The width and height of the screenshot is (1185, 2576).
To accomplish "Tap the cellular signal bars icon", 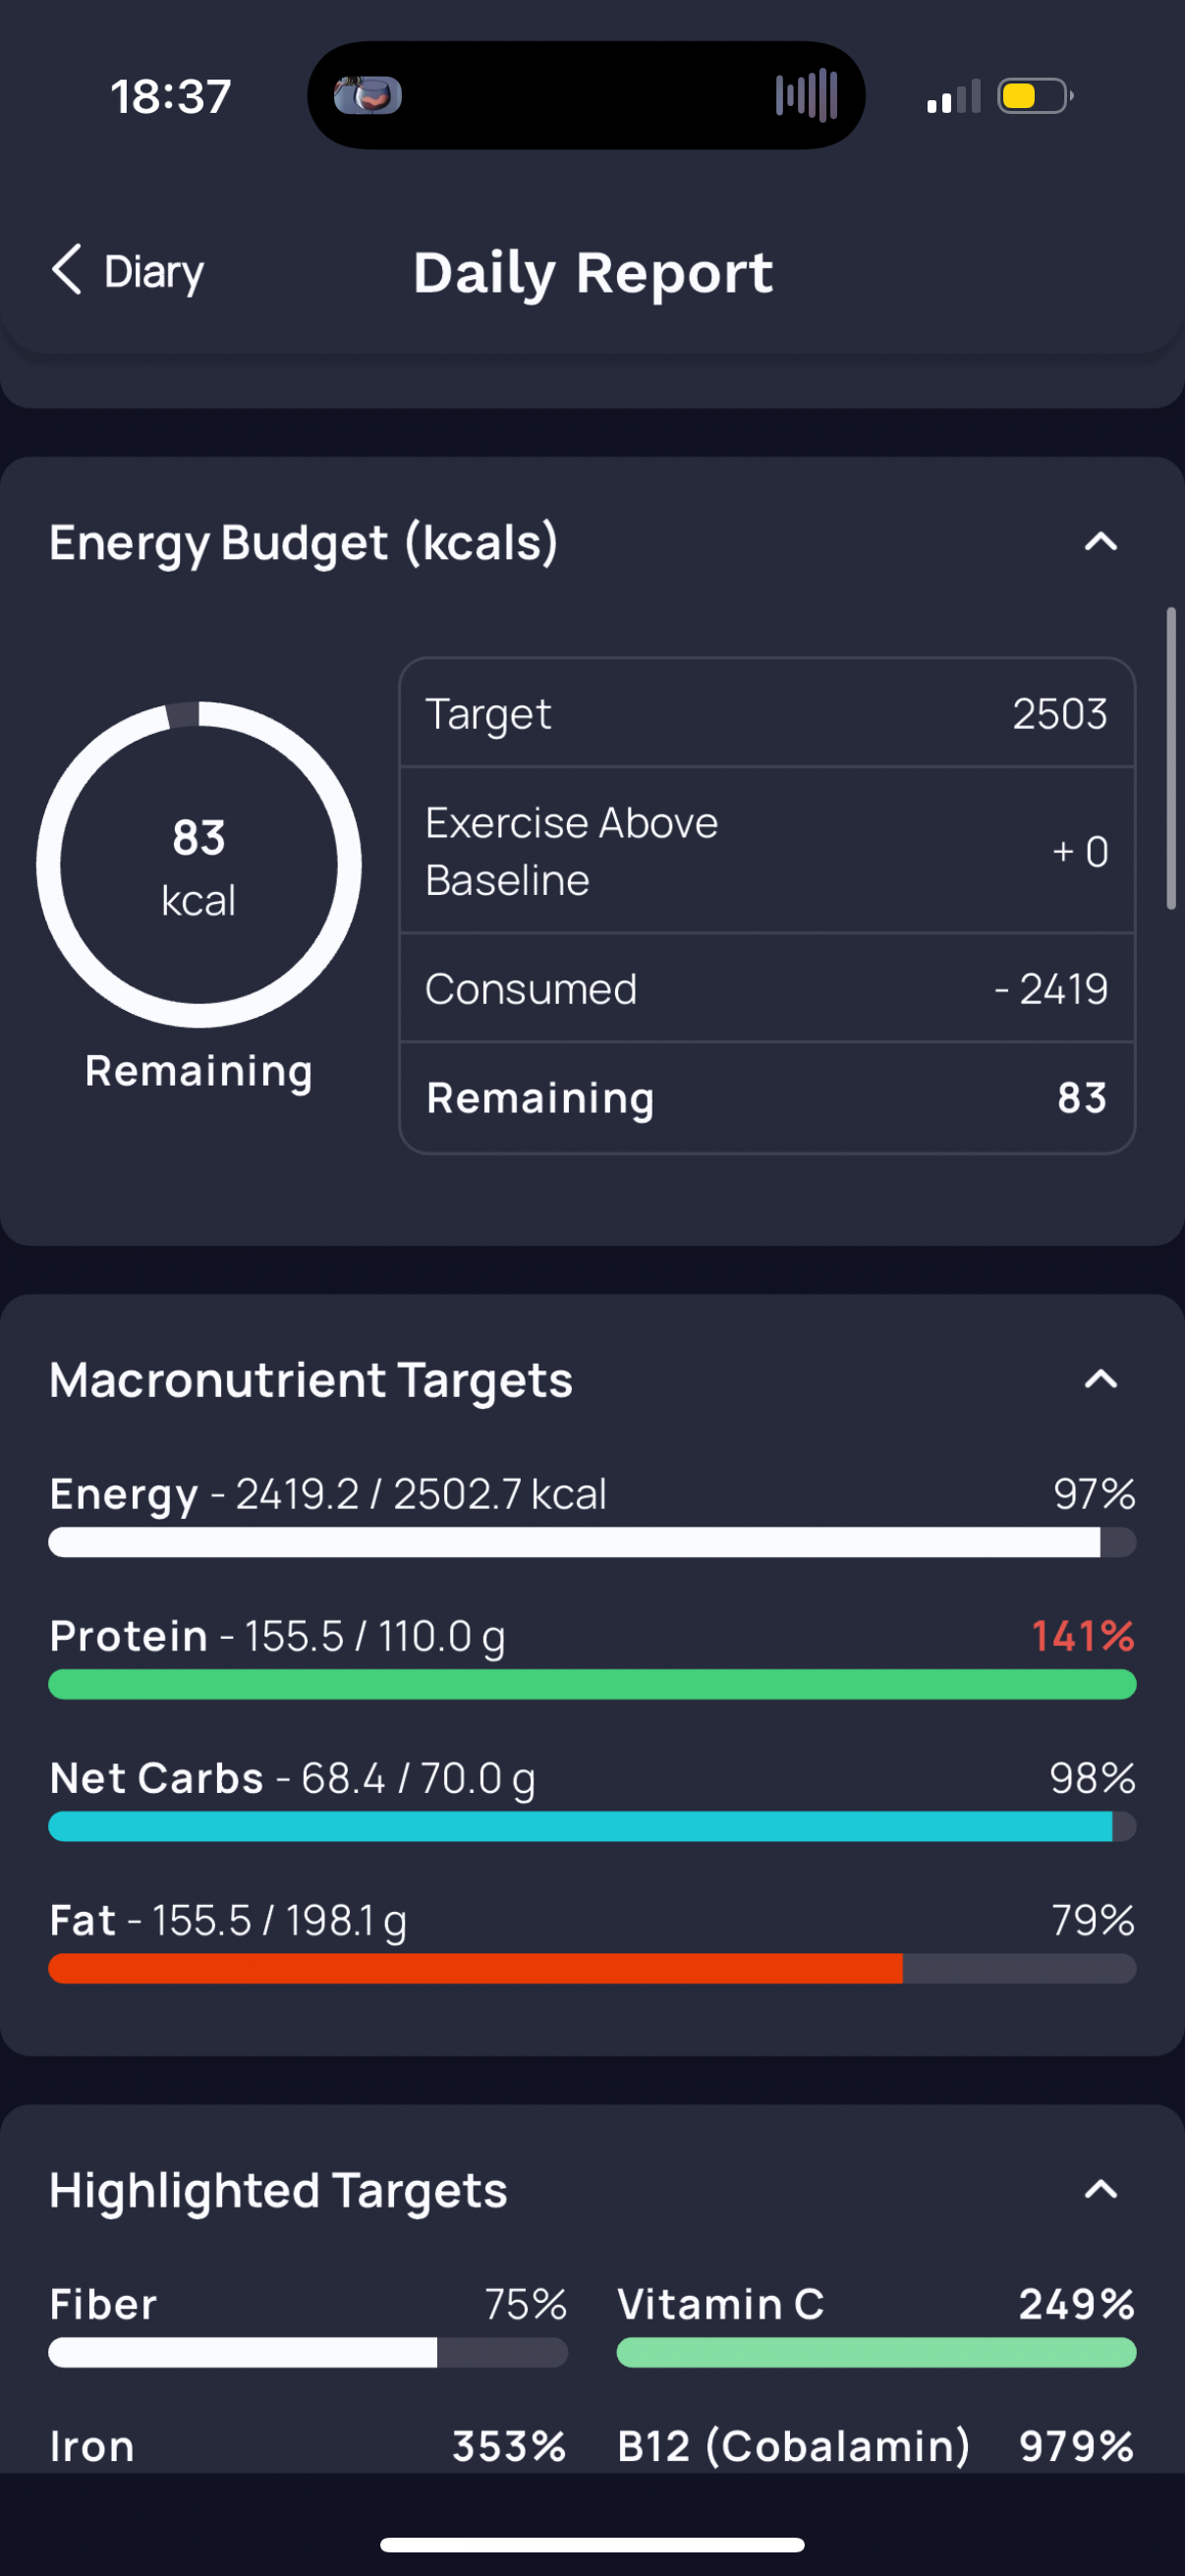I will click(x=953, y=97).
